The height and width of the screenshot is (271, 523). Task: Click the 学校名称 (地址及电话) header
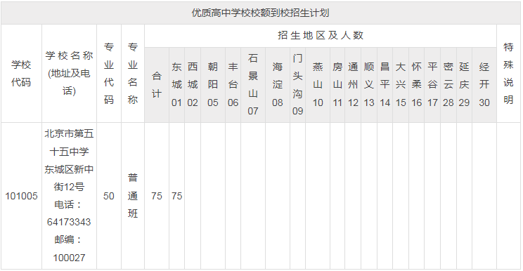69,73
